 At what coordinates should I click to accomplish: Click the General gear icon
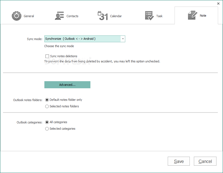point(17,16)
